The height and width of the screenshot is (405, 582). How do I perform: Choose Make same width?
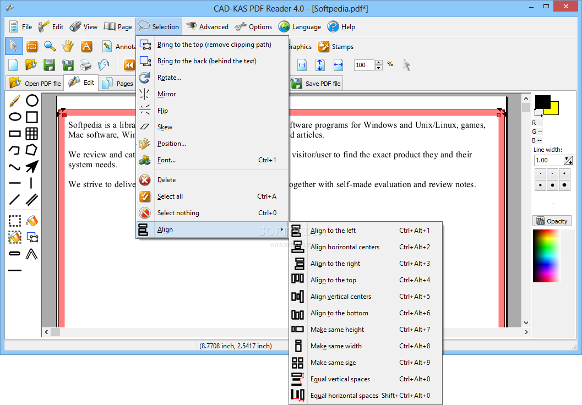[x=366, y=346]
